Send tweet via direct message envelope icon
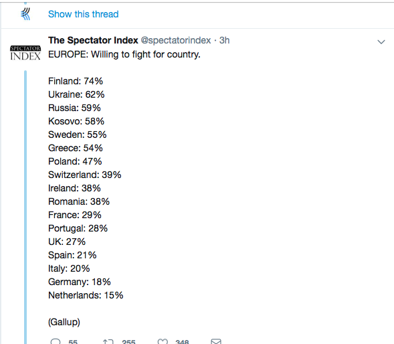This screenshot has width=394, height=344. tap(216, 341)
